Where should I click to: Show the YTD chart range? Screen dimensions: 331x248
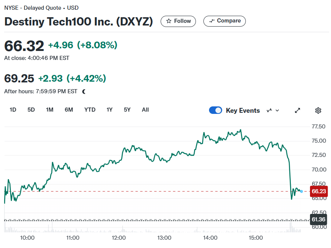(x=90, y=110)
